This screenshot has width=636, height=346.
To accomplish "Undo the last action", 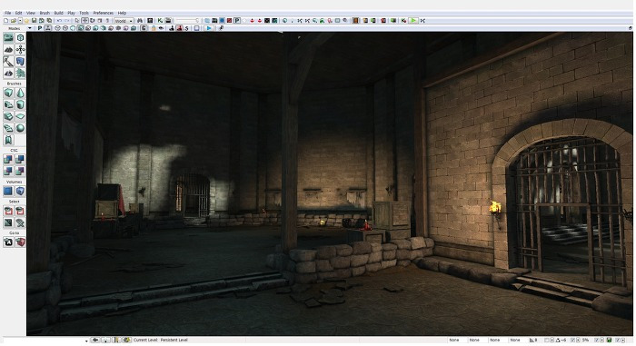I will click(59, 21).
